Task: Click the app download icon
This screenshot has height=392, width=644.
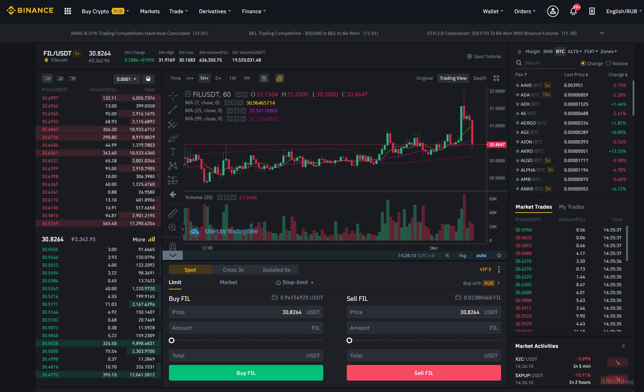Action: click(x=592, y=11)
